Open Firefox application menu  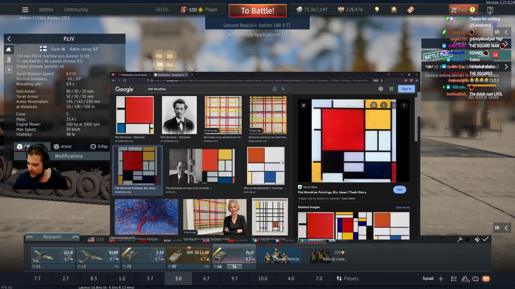tap(417, 81)
